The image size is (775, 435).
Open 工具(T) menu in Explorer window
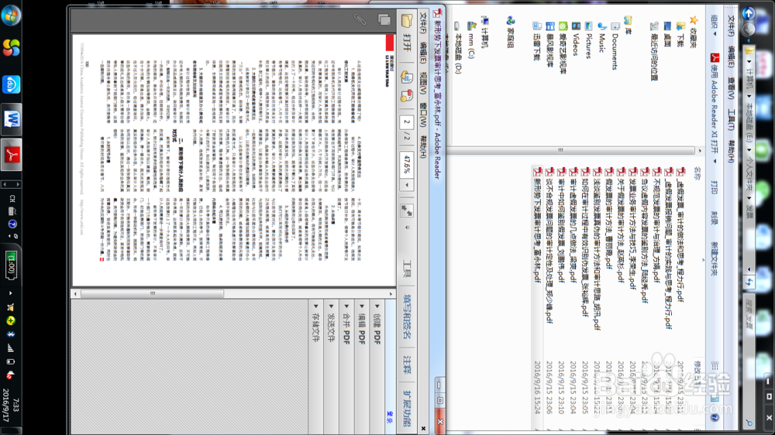[731, 119]
